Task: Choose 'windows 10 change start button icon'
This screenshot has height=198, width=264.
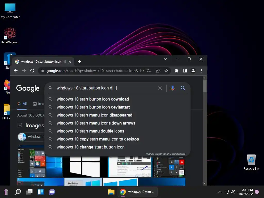Action: click(x=118, y=147)
